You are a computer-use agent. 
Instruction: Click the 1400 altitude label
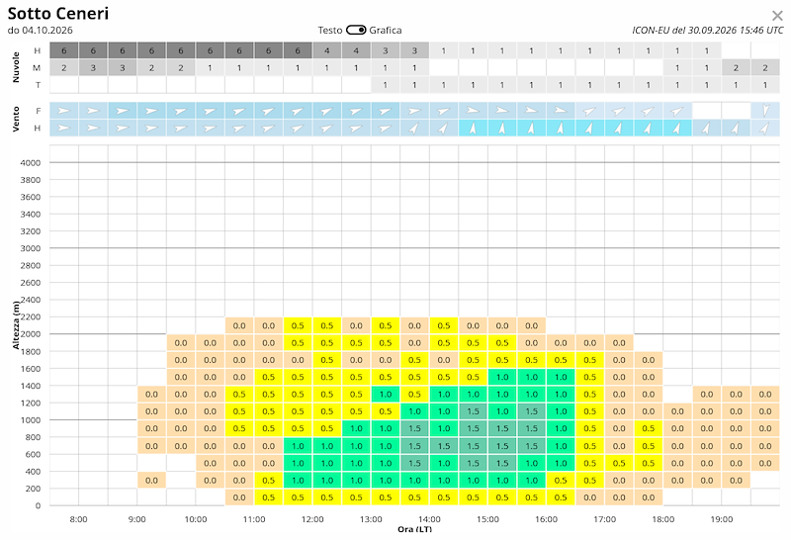point(31,386)
